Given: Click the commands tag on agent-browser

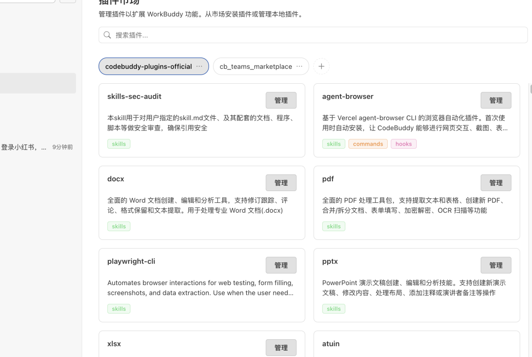Looking at the screenshot, I should coord(368,144).
